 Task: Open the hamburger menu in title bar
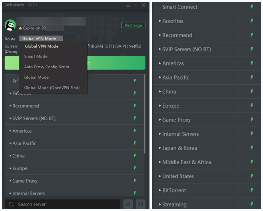pos(128,5)
